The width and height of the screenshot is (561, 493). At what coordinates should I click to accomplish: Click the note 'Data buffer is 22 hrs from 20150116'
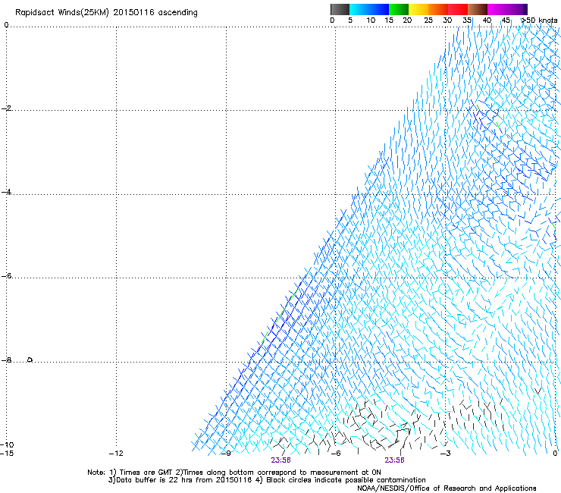(183, 480)
